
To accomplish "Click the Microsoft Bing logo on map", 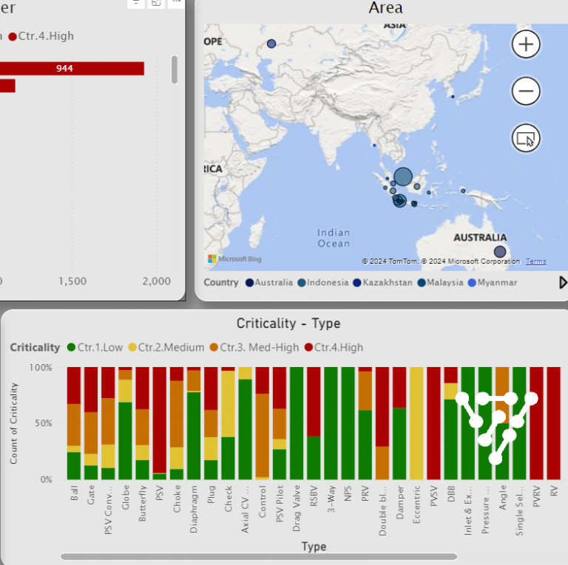I will [234, 259].
